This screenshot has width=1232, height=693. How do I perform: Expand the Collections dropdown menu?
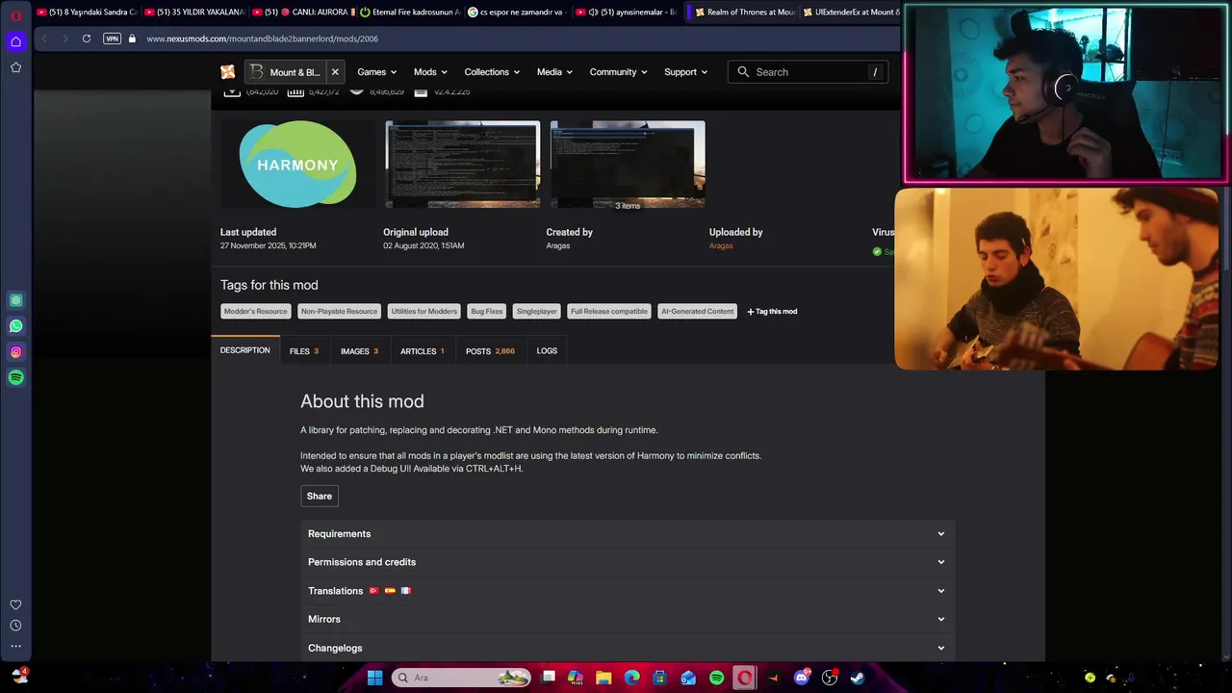(x=492, y=72)
